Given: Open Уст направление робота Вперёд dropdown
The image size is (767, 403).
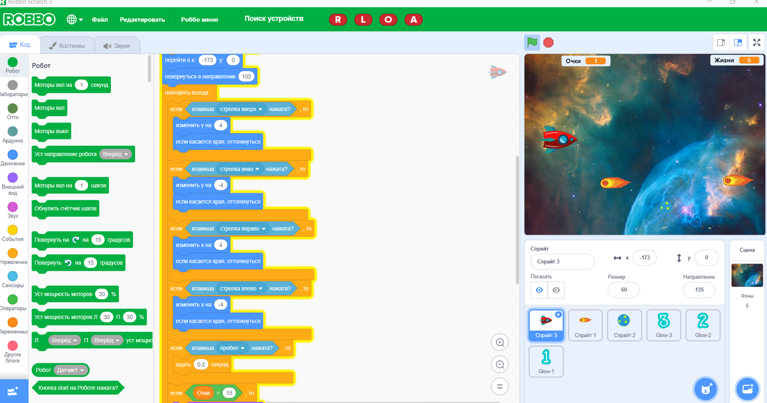Looking at the screenshot, I should [116, 154].
